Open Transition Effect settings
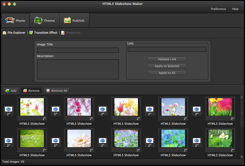The height and width of the screenshot is (166, 245). pyautogui.click(x=43, y=33)
